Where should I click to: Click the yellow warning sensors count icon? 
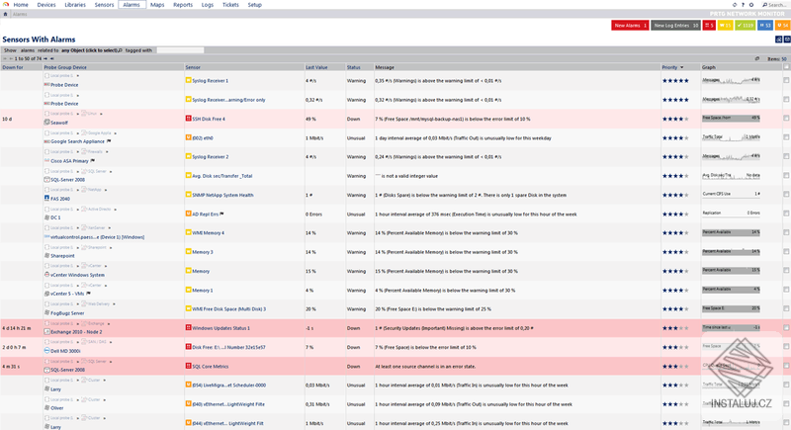coord(727,25)
